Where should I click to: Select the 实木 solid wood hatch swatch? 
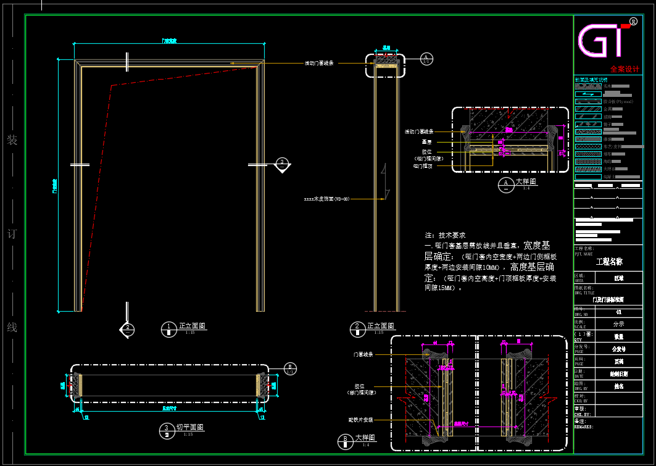pos(587,86)
